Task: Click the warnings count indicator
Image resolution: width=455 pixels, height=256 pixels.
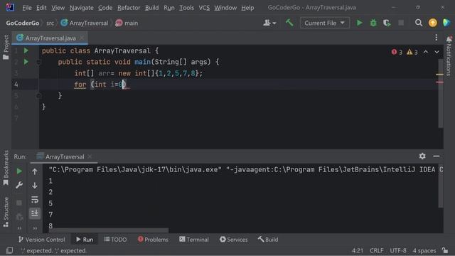Action: pyautogui.click(x=412, y=52)
